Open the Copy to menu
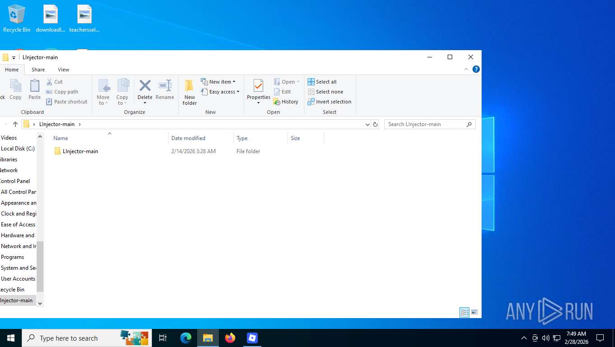 122,92
